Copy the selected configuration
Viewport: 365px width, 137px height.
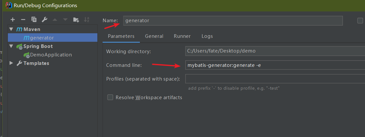pos(34,20)
